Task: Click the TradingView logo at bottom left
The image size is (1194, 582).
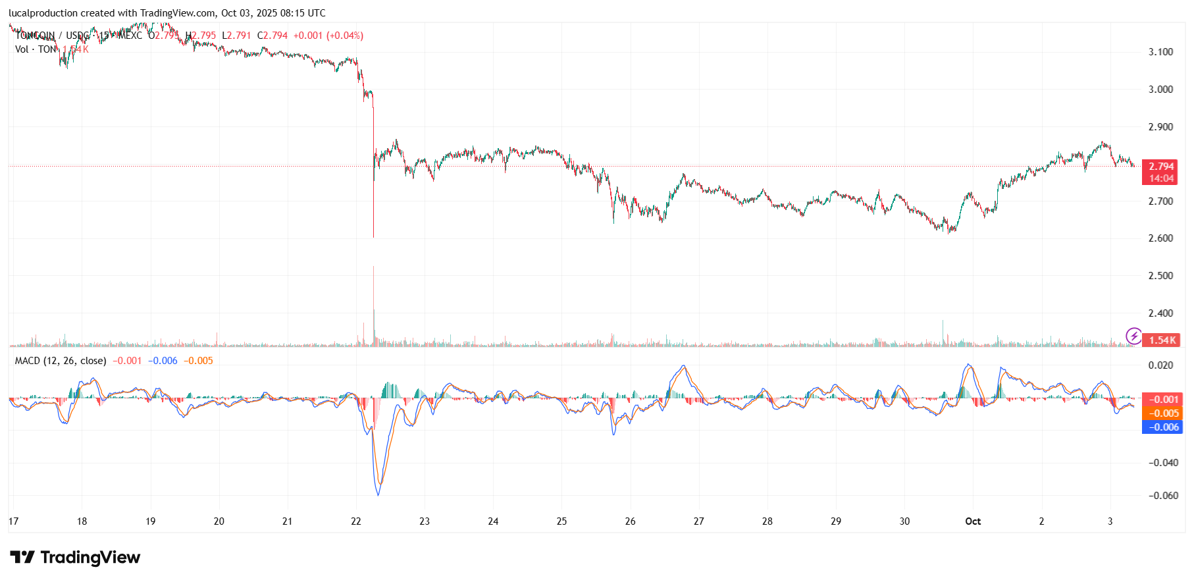Action: click(x=75, y=558)
